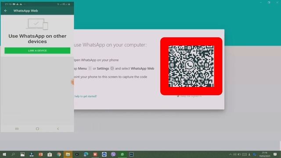
Task: Click the WhatsApp QR code image
Action: point(191,66)
